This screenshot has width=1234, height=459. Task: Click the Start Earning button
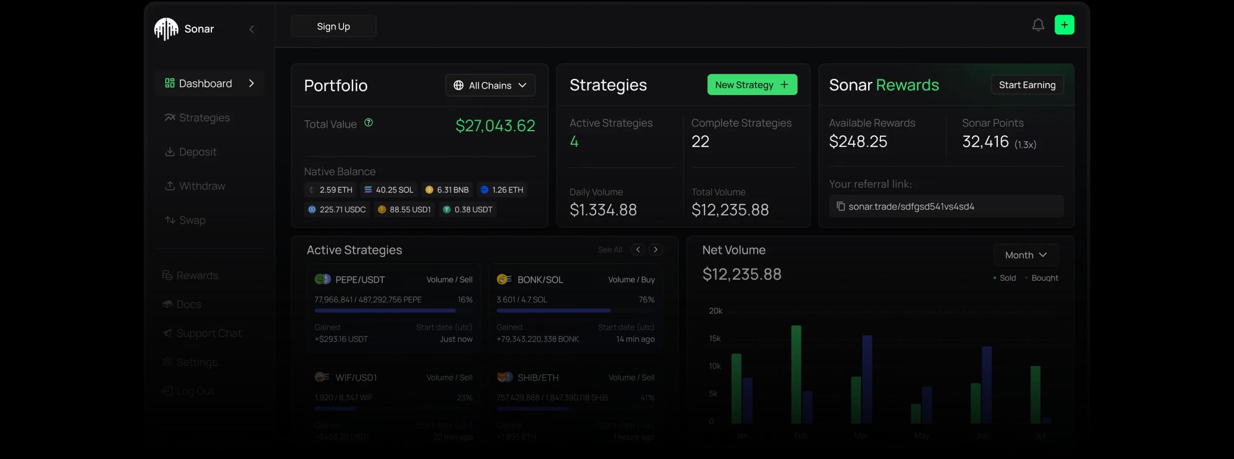tap(1027, 85)
